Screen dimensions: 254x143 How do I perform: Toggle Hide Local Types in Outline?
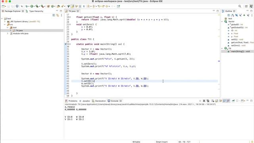tap(248, 15)
